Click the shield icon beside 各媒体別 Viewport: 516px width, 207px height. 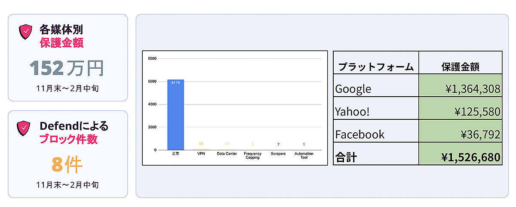pyautogui.click(x=26, y=32)
